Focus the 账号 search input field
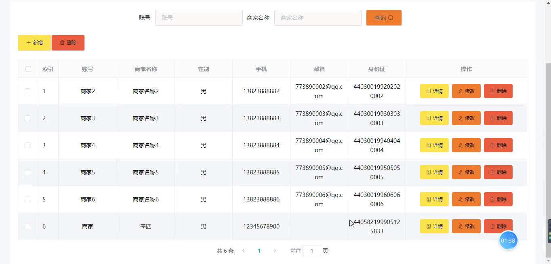 [199, 18]
